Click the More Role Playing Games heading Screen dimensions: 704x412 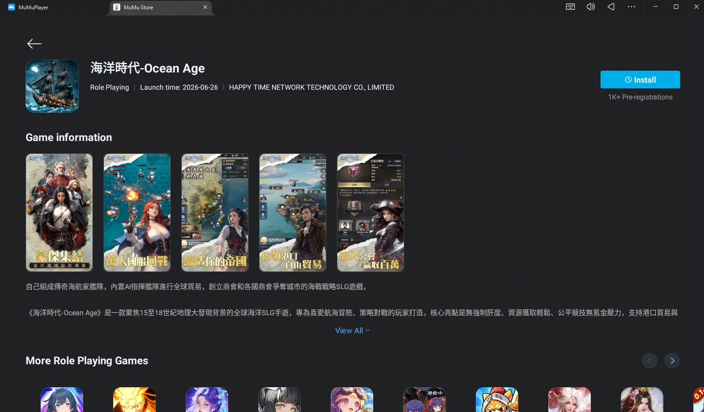pos(87,360)
